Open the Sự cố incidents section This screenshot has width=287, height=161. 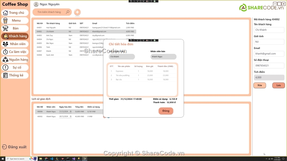(15, 68)
